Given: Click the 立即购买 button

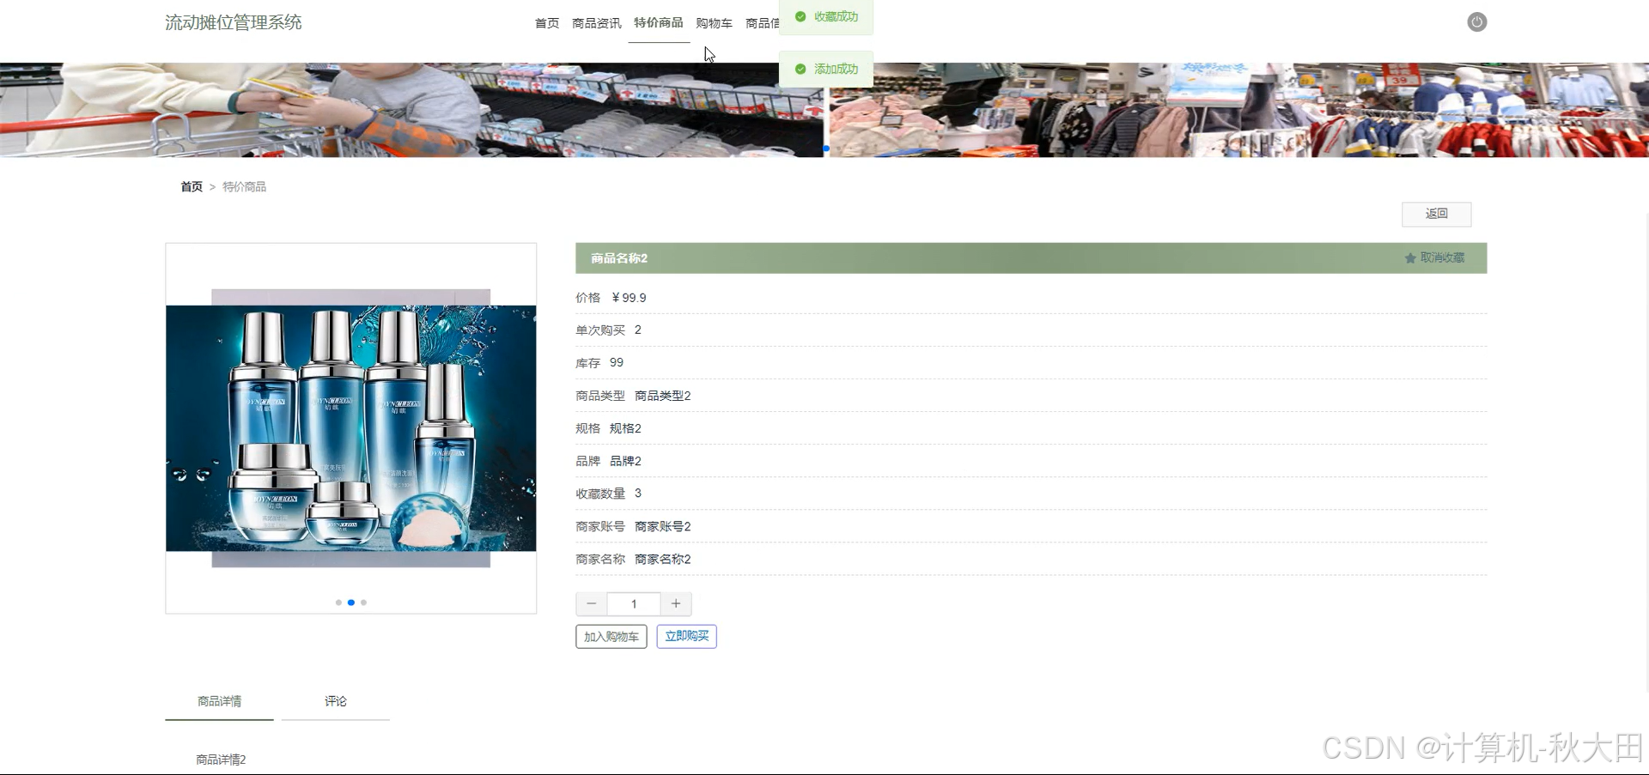Looking at the screenshot, I should click(x=686, y=636).
